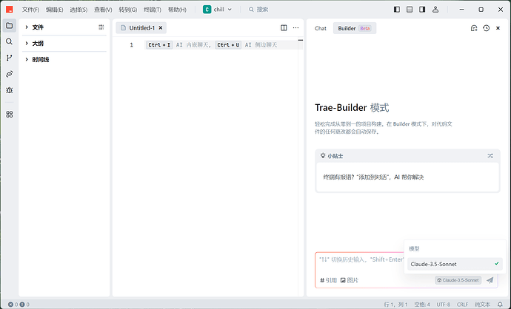This screenshot has width=511, height=309.
Task: Open the 查看(V) menu
Action: tap(103, 10)
